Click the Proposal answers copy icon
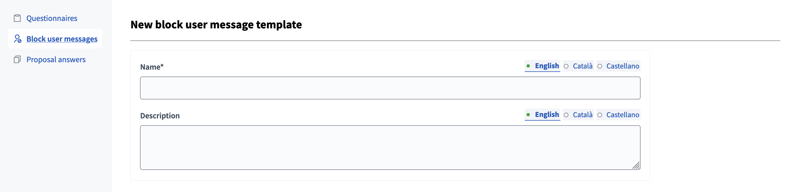Viewport: 797px width, 192px height. [x=18, y=59]
